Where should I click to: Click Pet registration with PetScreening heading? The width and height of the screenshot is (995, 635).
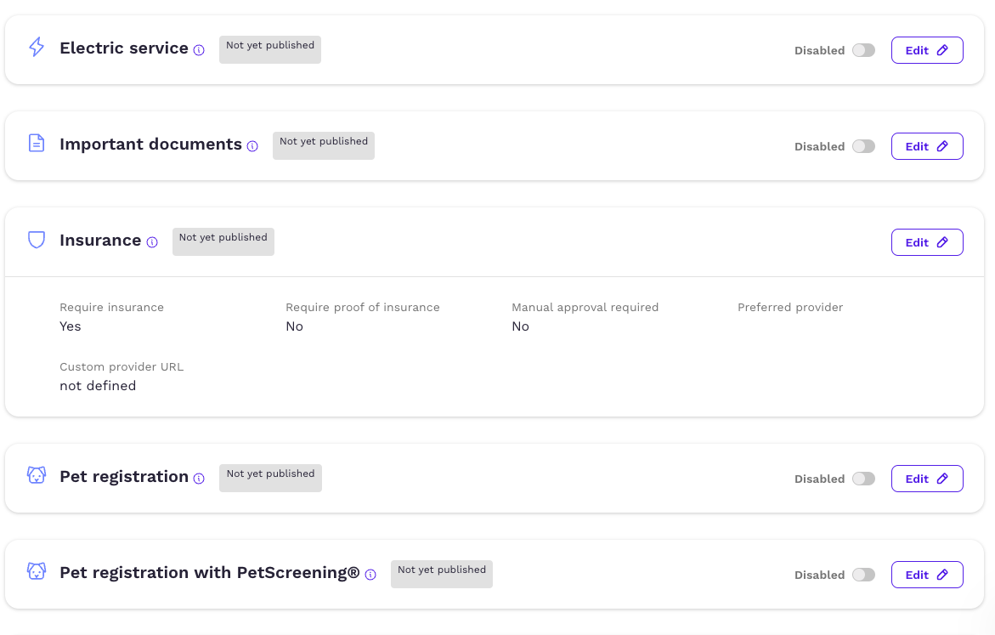click(x=209, y=573)
